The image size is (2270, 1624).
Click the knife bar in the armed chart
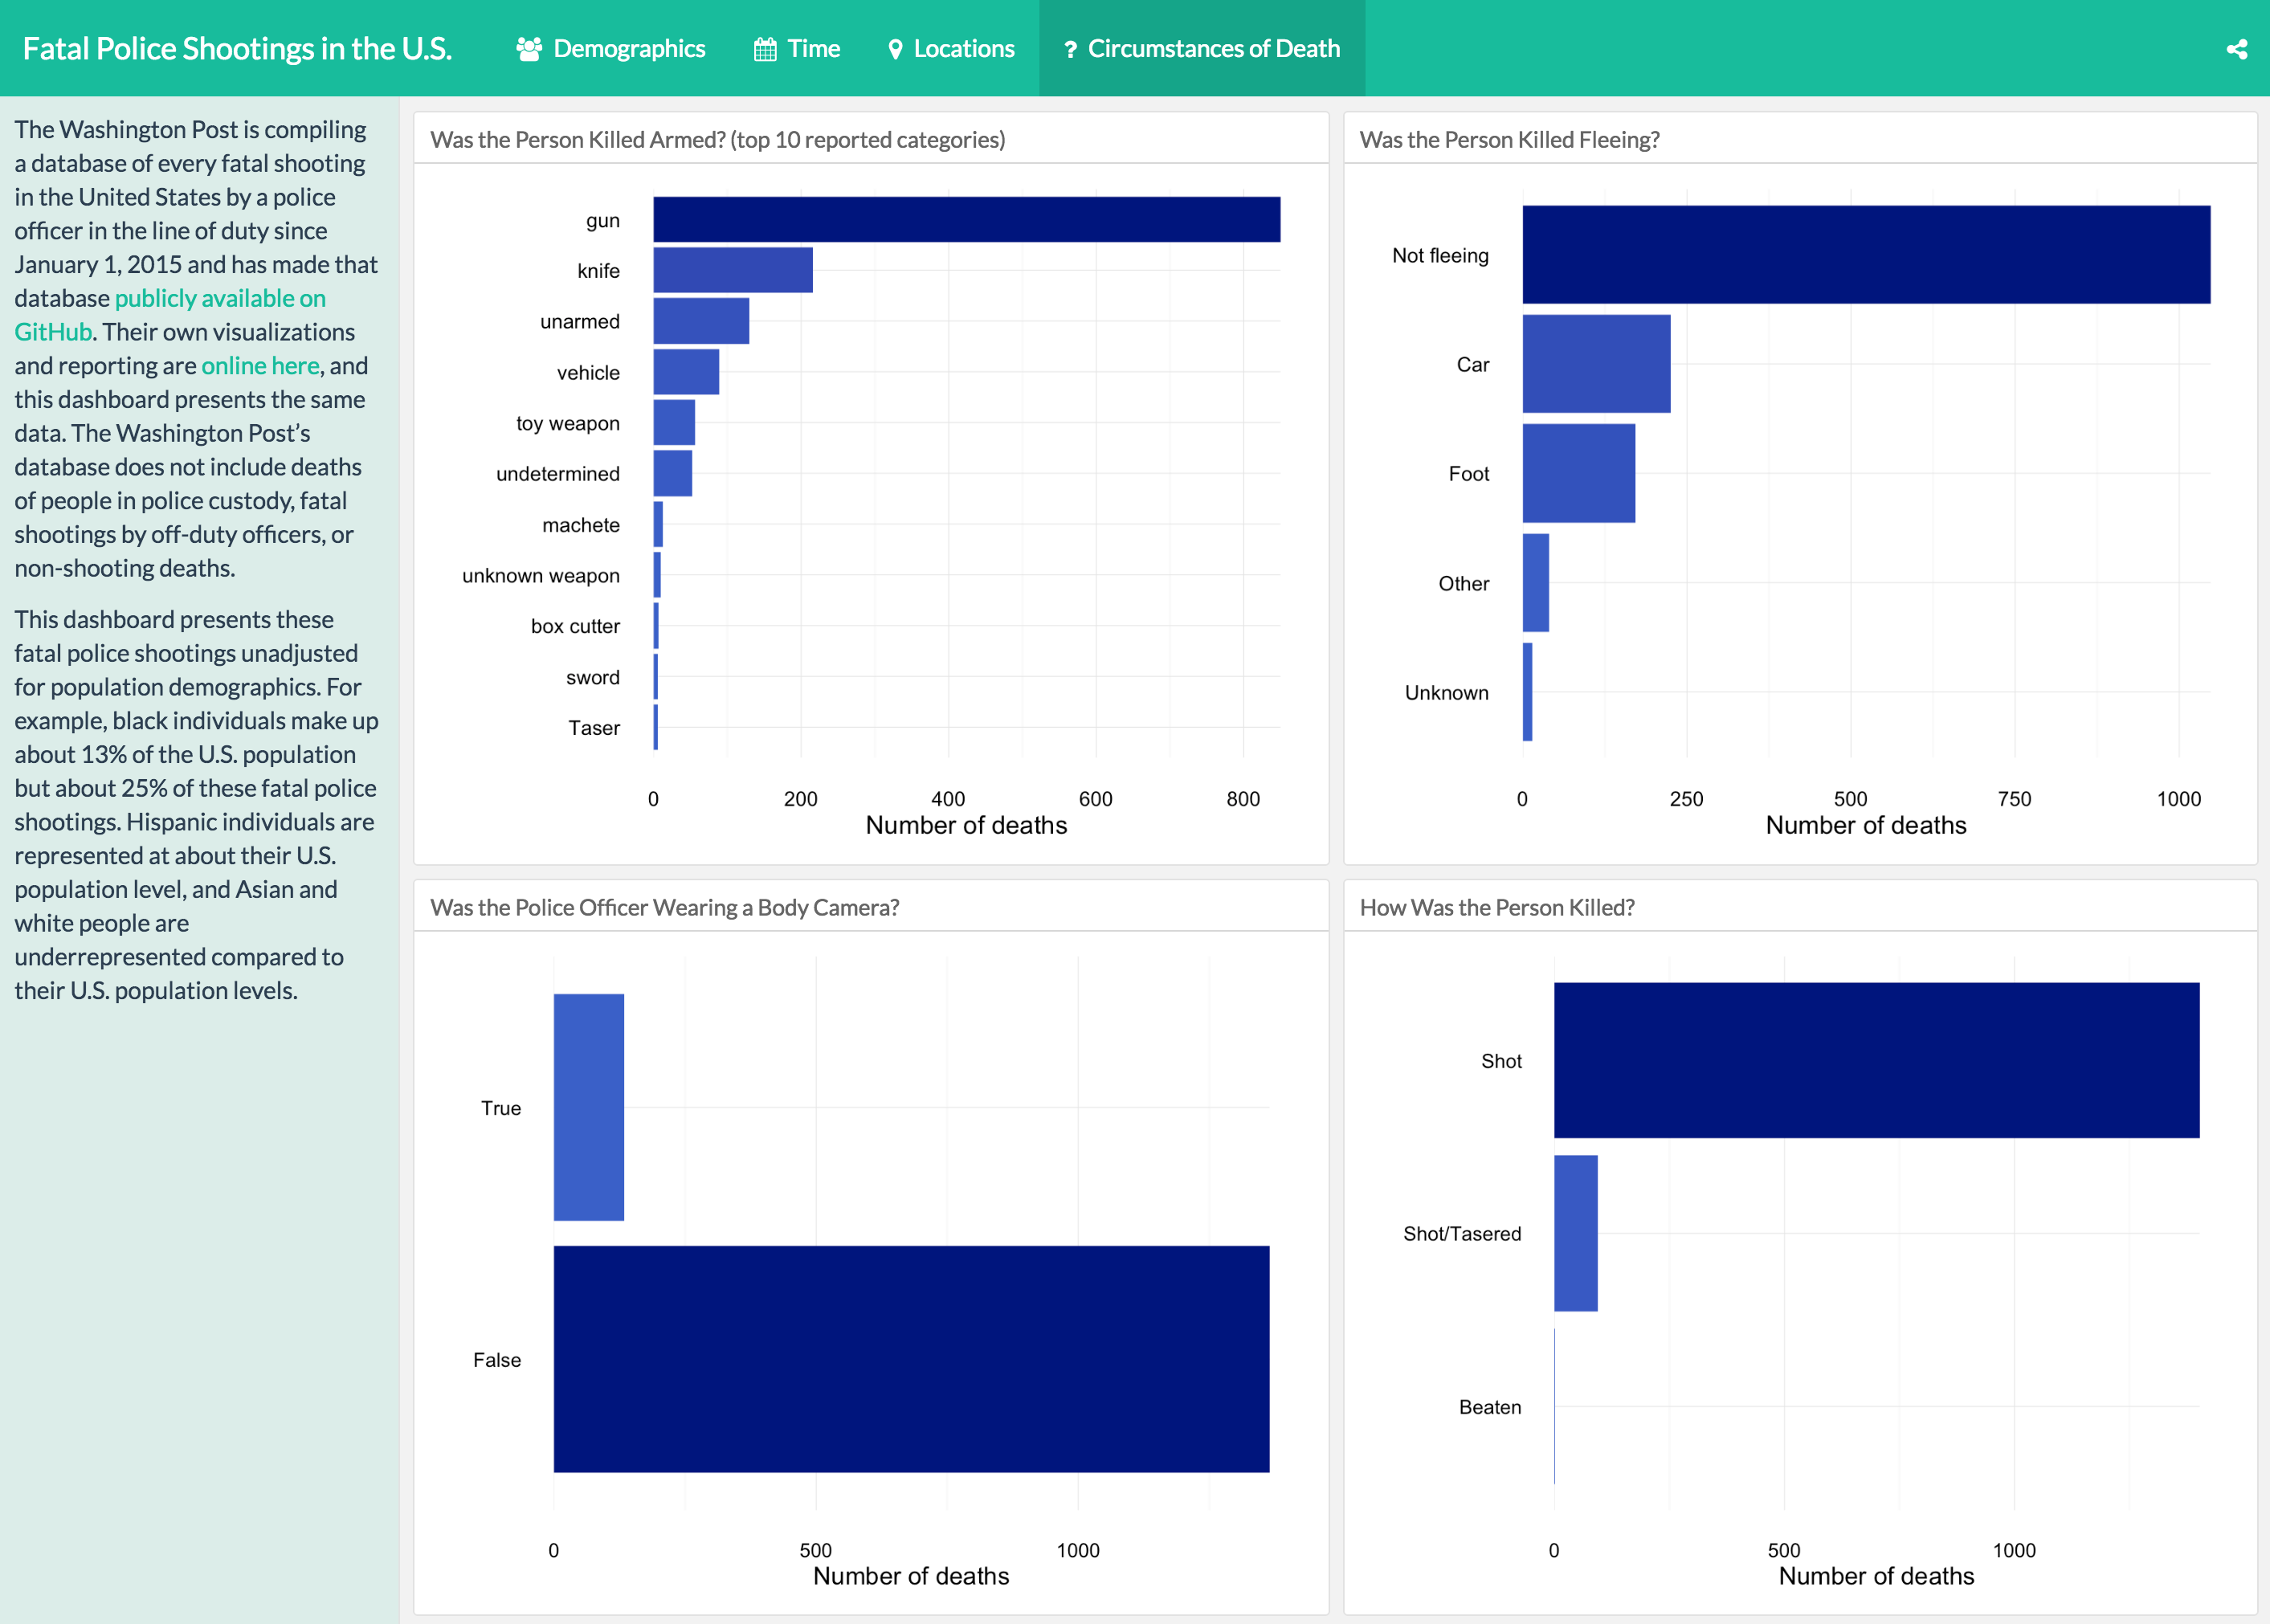tap(732, 270)
